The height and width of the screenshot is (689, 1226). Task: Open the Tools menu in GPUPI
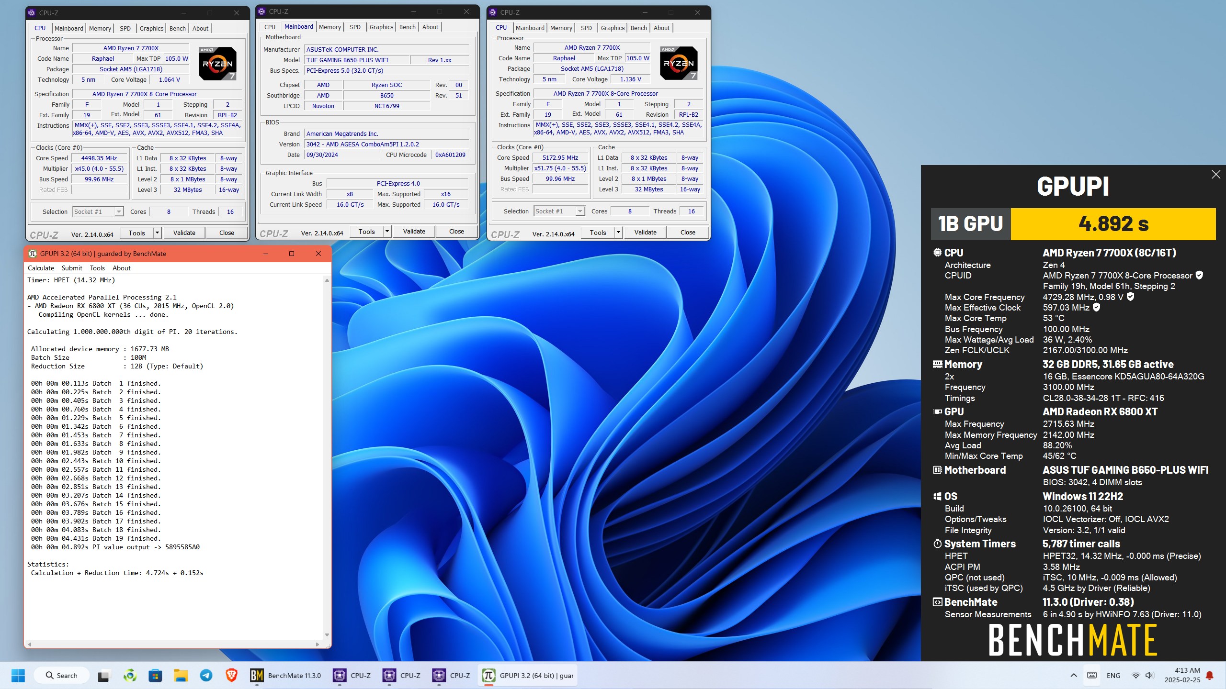point(97,268)
